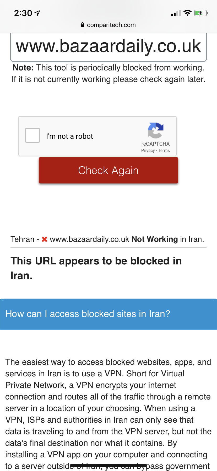Viewport: 217px width, 471px height.
Task: Open the reCAPTCHA Terms link
Action: pos(164,151)
